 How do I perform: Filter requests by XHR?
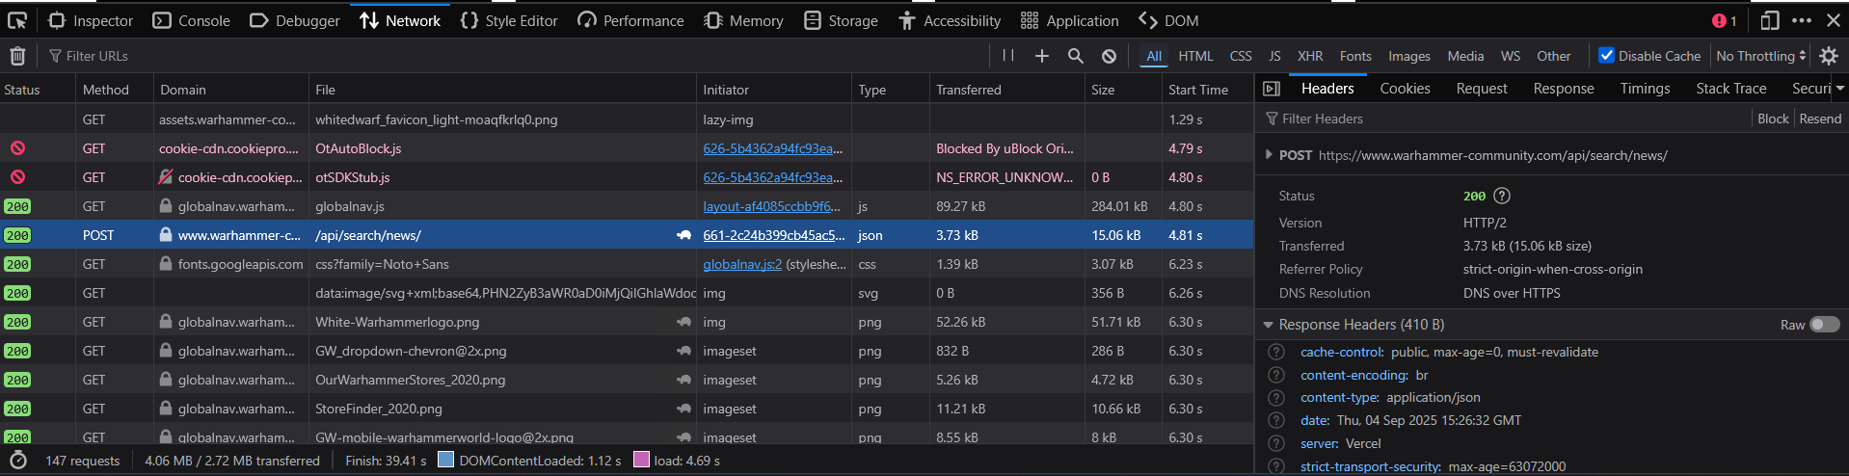(x=1310, y=56)
